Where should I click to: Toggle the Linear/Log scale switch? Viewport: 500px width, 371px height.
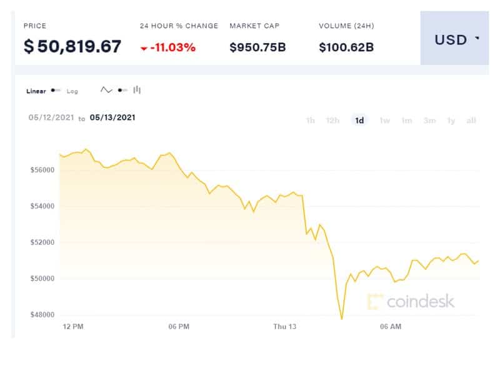(56, 91)
